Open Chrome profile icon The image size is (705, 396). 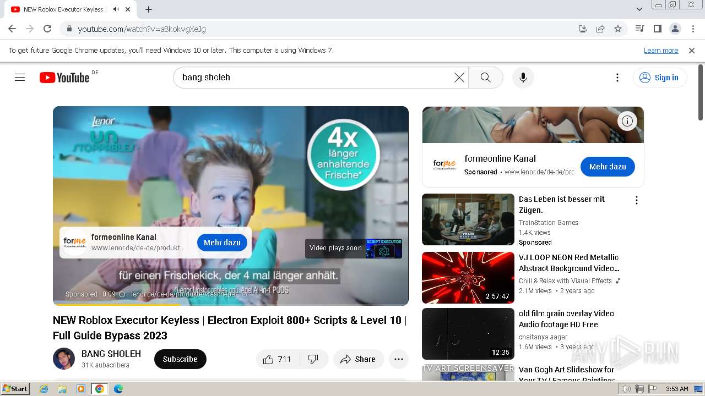pos(675,29)
